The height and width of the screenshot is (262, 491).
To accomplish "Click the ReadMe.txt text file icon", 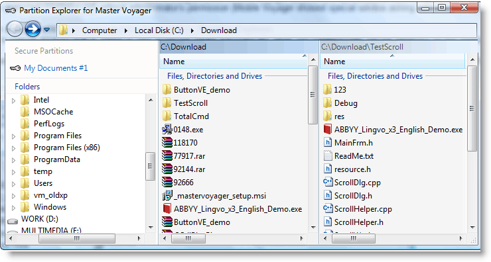I will (x=328, y=155).
